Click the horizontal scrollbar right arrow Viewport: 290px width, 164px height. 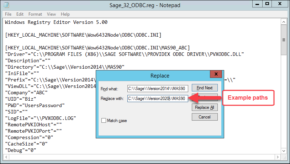click(x=278, y=157)
